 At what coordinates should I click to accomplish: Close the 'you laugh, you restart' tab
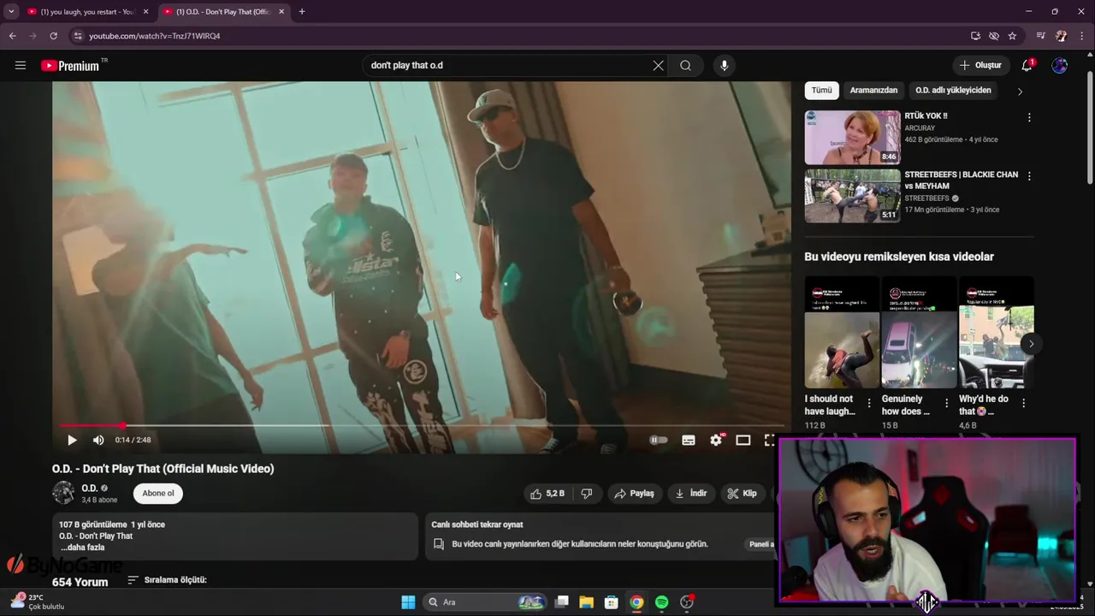[x=145, y=12]
